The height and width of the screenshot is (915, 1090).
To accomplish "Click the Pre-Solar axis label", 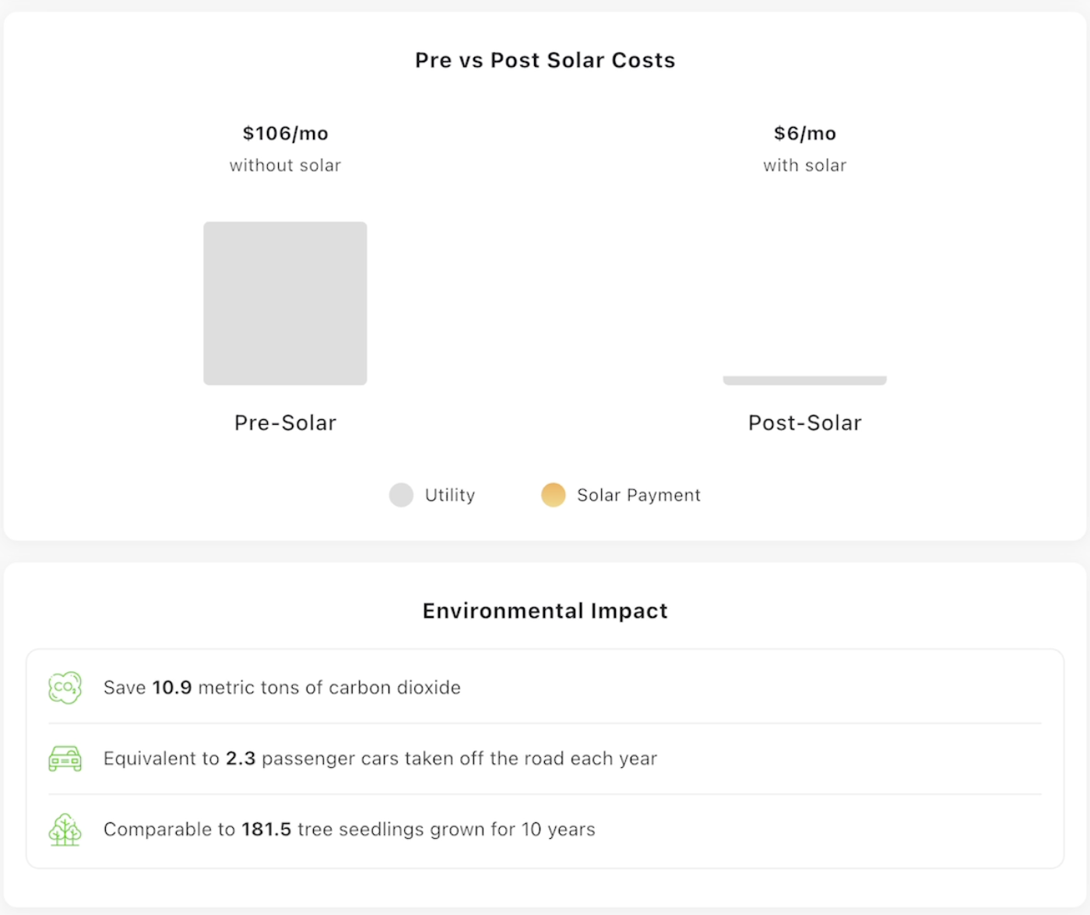I will tap(285, 422).
